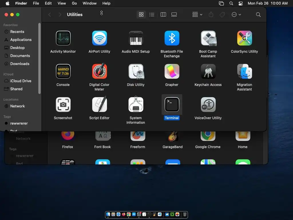Search within the Utilities window

coord(258,14)
